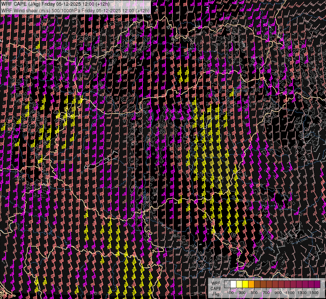This screenshot has height=299, width=326.
Task: Click the white CAPE legend swatch
Action: coord(233,284)
